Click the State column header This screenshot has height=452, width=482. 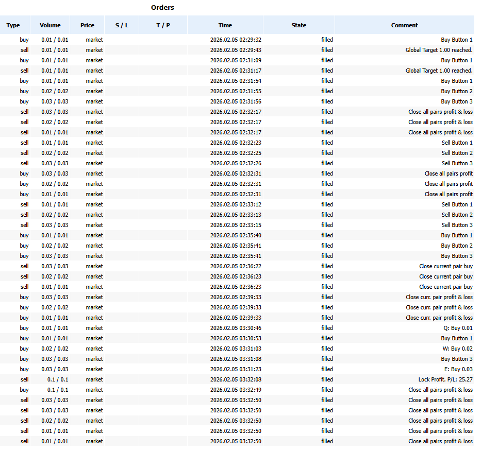[x=298, y=25]
